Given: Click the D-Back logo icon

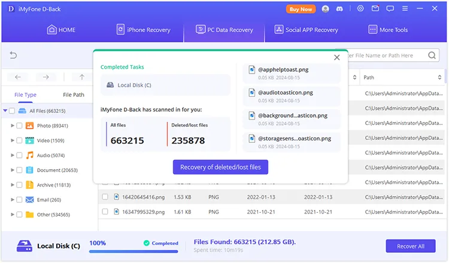Looking at the screenshot, I should pos(11,9).
